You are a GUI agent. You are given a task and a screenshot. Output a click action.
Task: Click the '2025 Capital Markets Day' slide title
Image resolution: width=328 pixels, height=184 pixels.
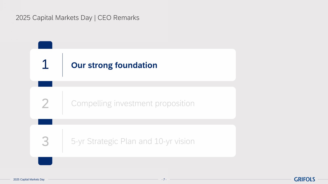pyautogui.click(x=54, y=18)
